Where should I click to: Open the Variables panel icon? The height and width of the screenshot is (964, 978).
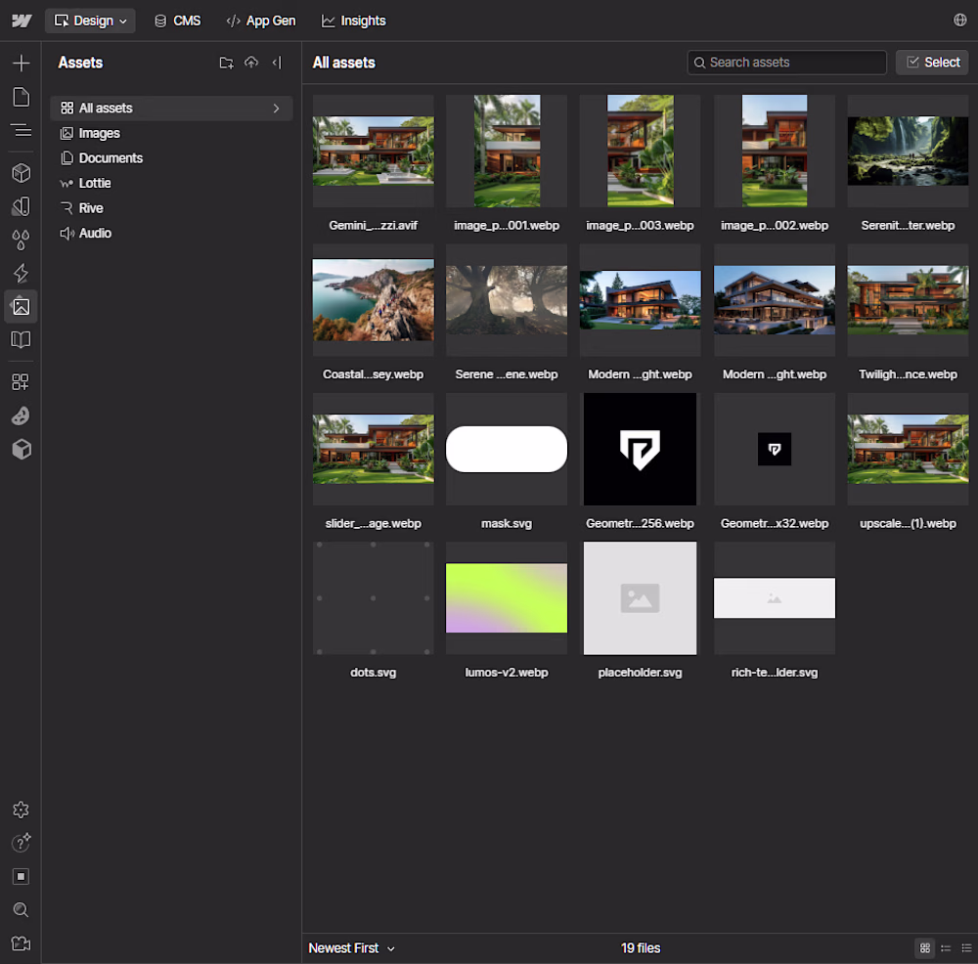point(22,206)
